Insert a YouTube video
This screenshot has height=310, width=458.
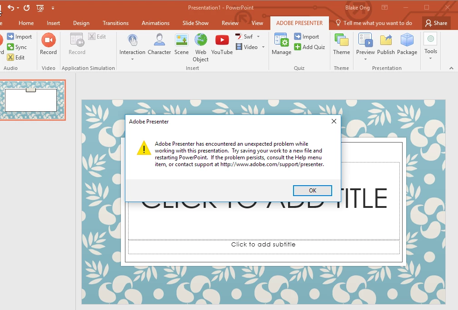pyautogui.click(x=222, y=44)
